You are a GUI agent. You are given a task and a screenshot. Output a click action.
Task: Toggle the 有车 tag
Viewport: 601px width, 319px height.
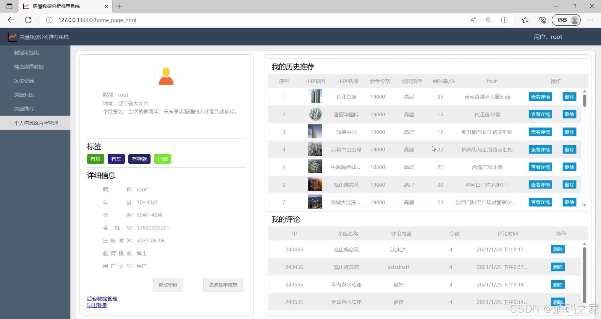(x=116, y=159)
